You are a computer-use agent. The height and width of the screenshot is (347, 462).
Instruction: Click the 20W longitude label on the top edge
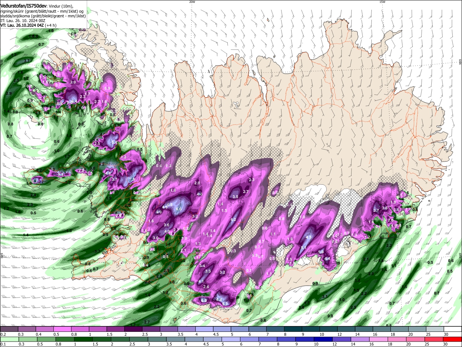pyautogui.click(x=192, y=2)
